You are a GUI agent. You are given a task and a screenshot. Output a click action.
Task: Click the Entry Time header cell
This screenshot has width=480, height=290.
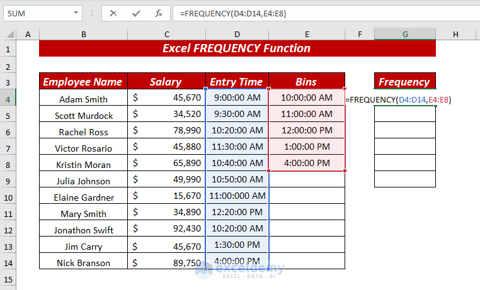coord(237,81)
